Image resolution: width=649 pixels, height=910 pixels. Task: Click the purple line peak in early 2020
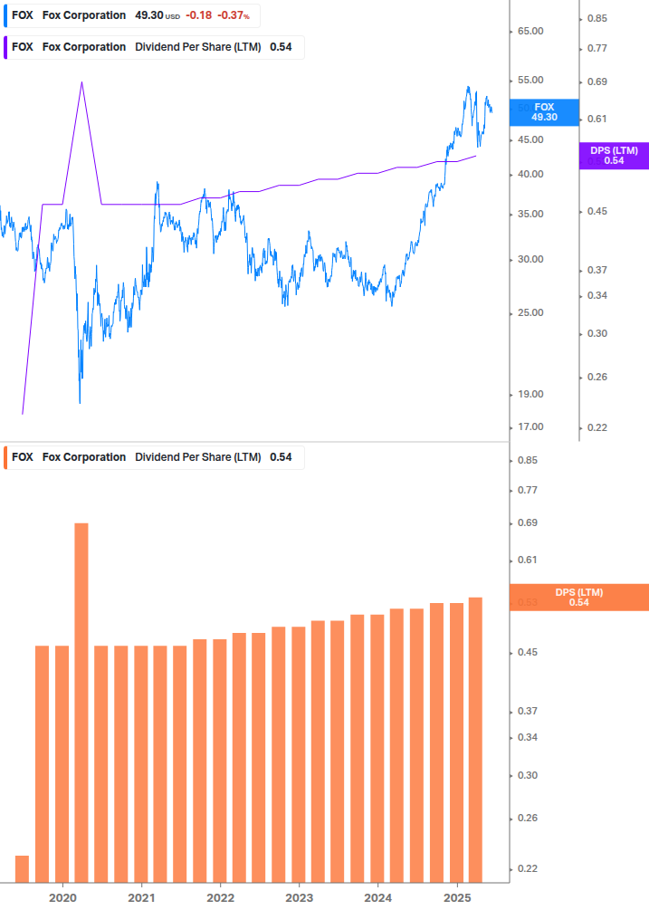click(x=81, y=83)
